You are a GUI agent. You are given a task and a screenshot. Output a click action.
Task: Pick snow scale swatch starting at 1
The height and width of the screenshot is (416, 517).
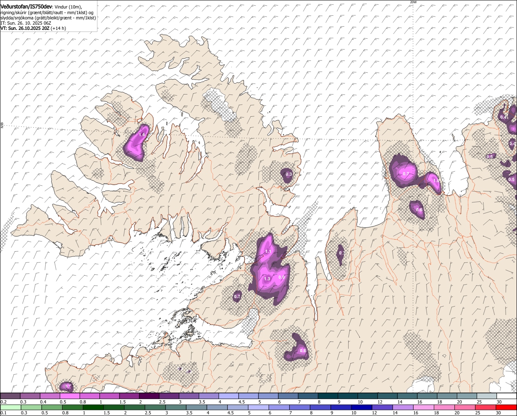(109, 396)
